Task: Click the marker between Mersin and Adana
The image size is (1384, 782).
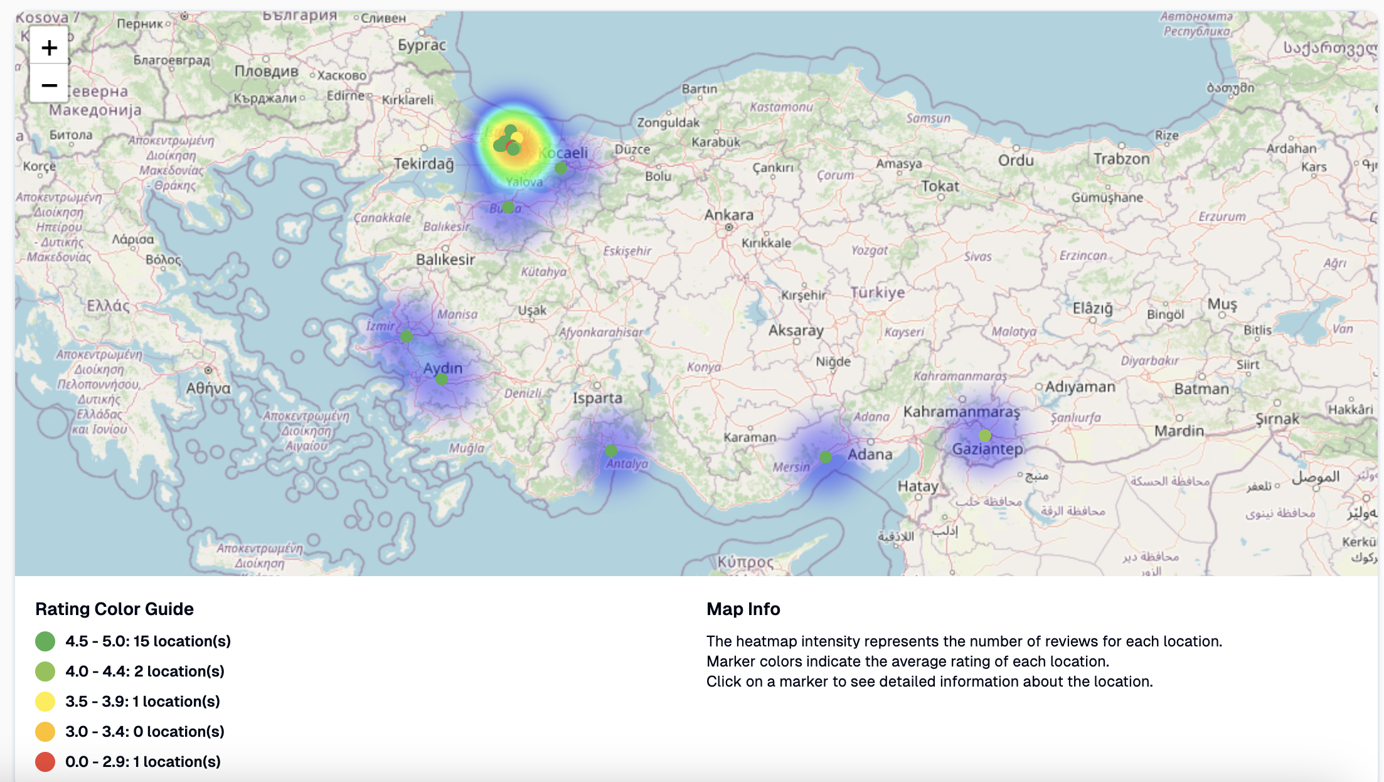Action: tap(826, 457)
